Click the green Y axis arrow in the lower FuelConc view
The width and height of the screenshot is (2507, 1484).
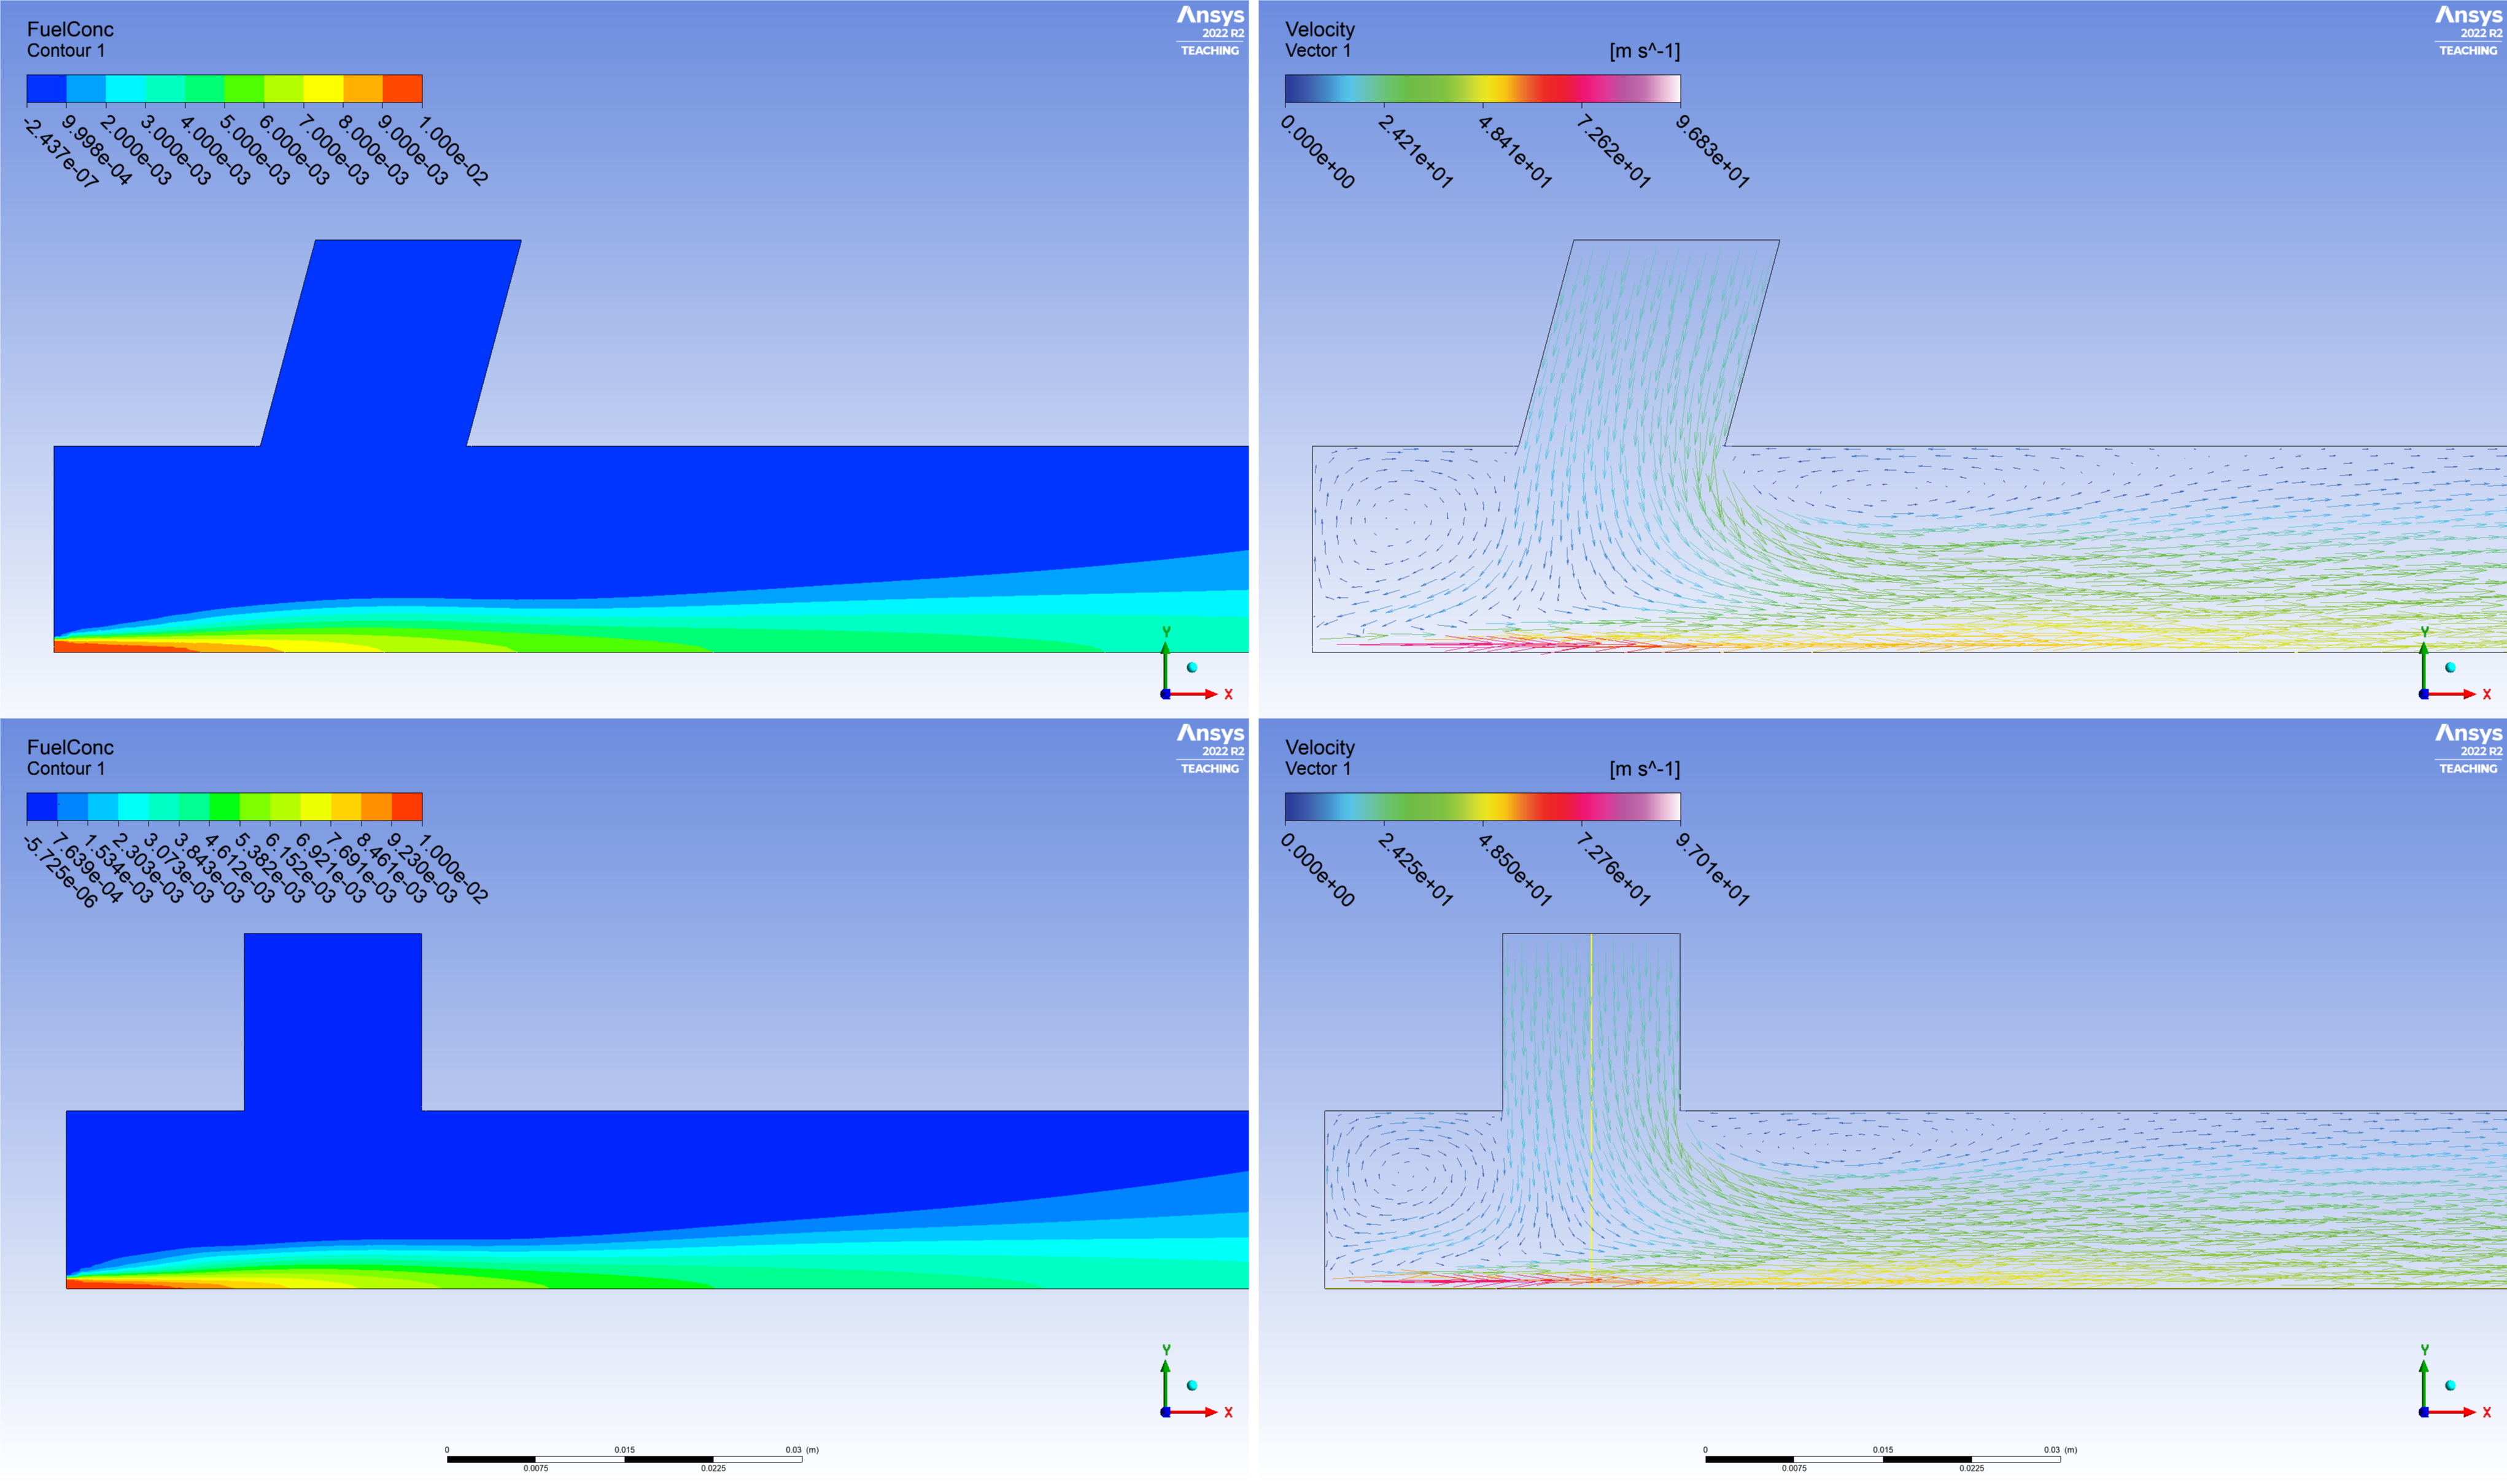tap(1165, 1385)
